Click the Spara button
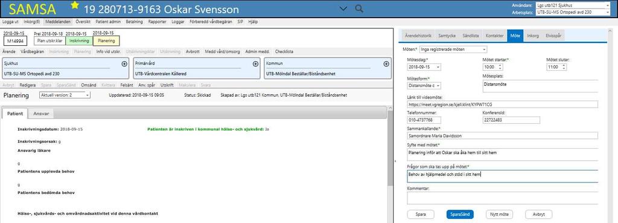This screenshot has width=618, height=223. tap(421, 215)
